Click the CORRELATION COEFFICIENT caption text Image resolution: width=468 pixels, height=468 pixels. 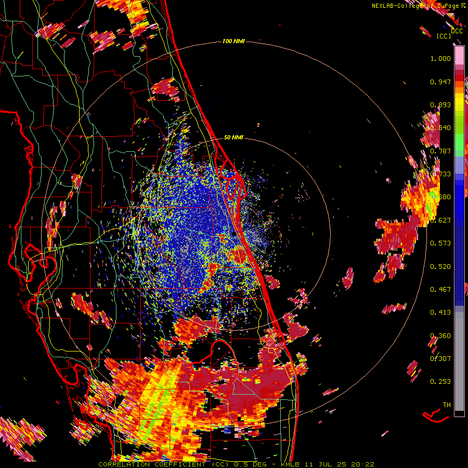(x=152, y=464)
